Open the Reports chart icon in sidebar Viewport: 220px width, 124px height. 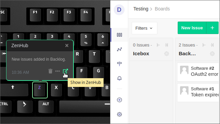[119, 50]
